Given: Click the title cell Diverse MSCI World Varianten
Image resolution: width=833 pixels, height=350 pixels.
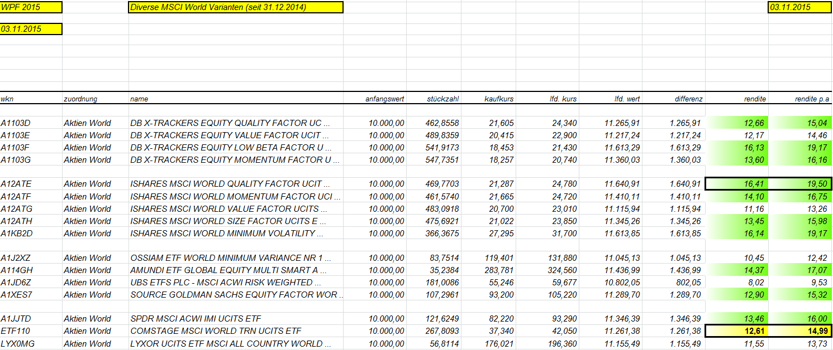Looking at the screenshot, I should click(x=235, y=7).
